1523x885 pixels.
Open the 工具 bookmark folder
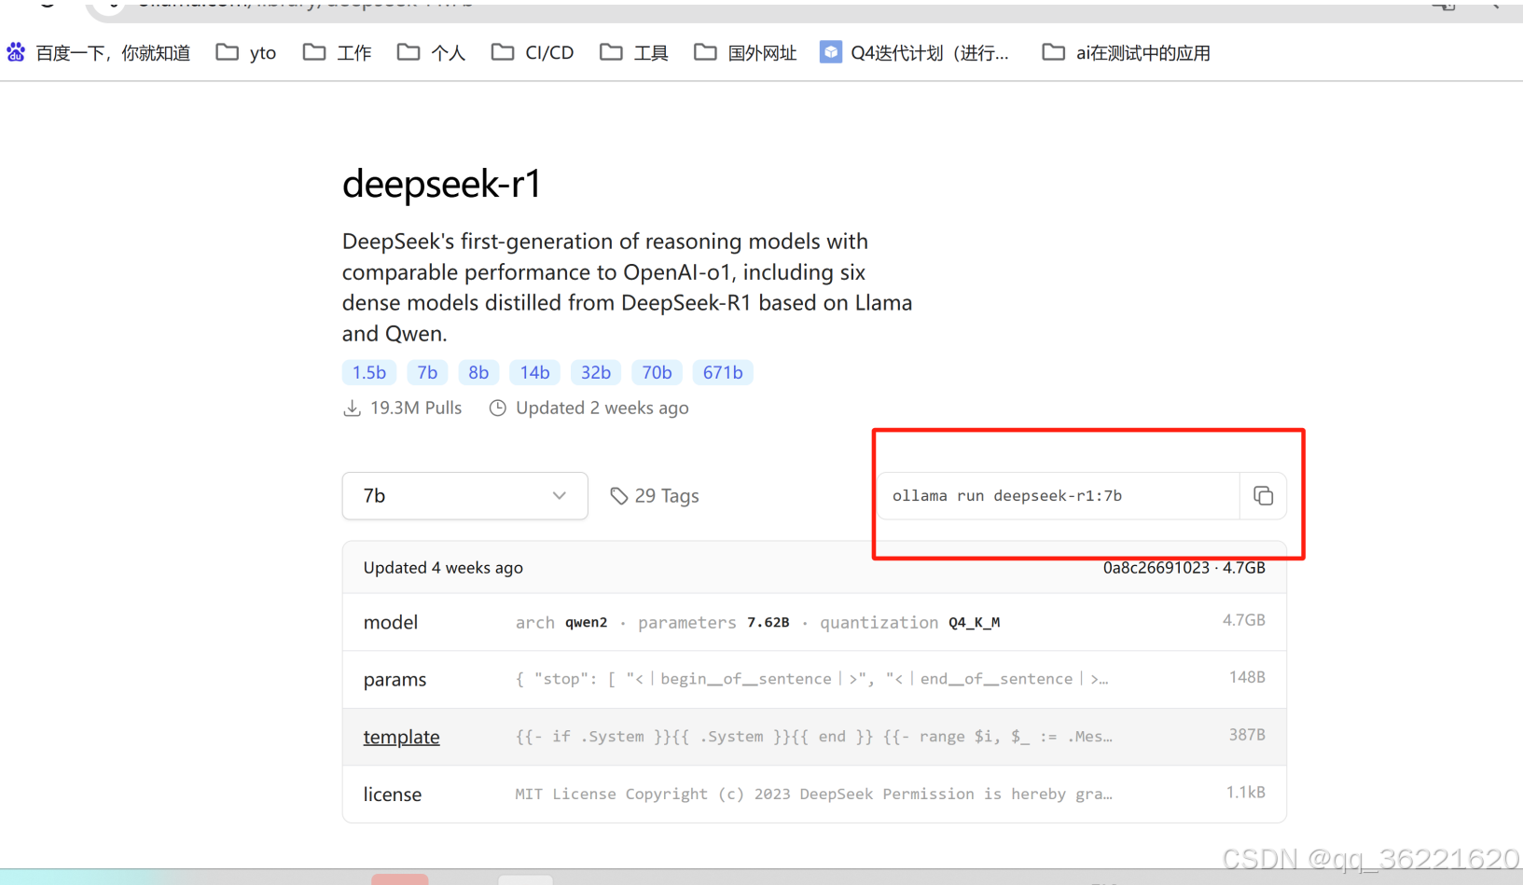point(634,53)
